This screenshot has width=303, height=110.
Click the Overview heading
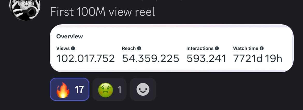pyautogui.click(x=70, y=36)
